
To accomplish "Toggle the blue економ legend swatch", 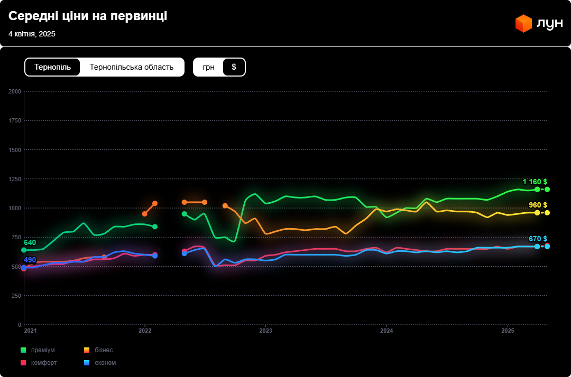I will tap(87, 363).
